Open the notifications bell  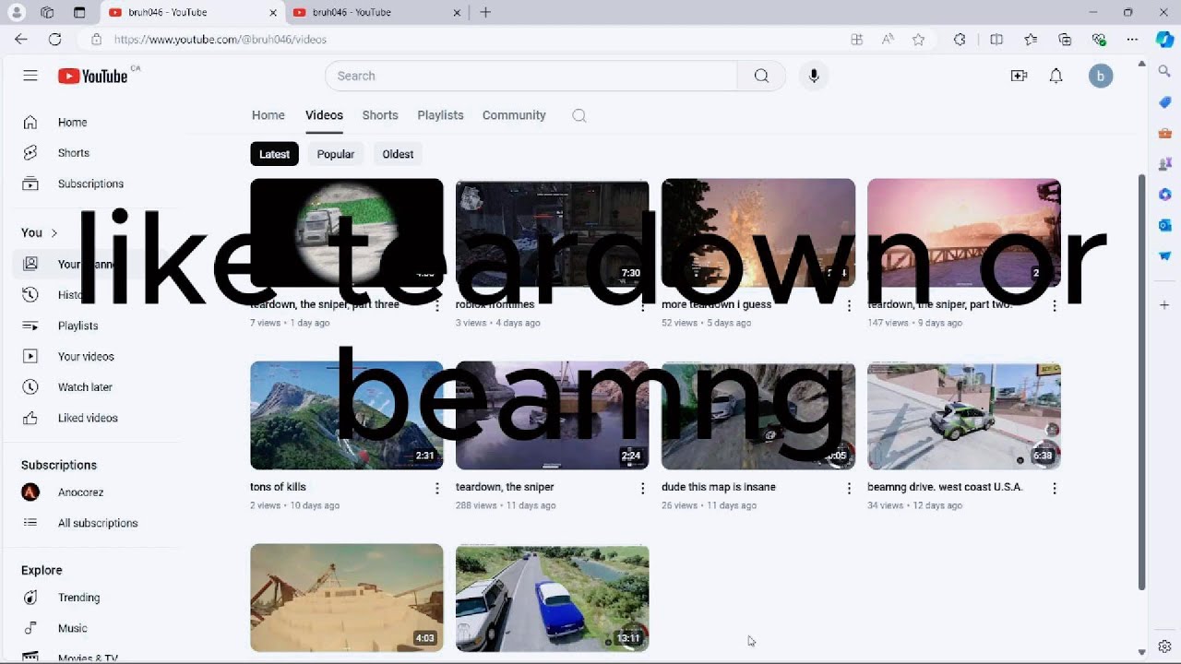(1056, 76)
